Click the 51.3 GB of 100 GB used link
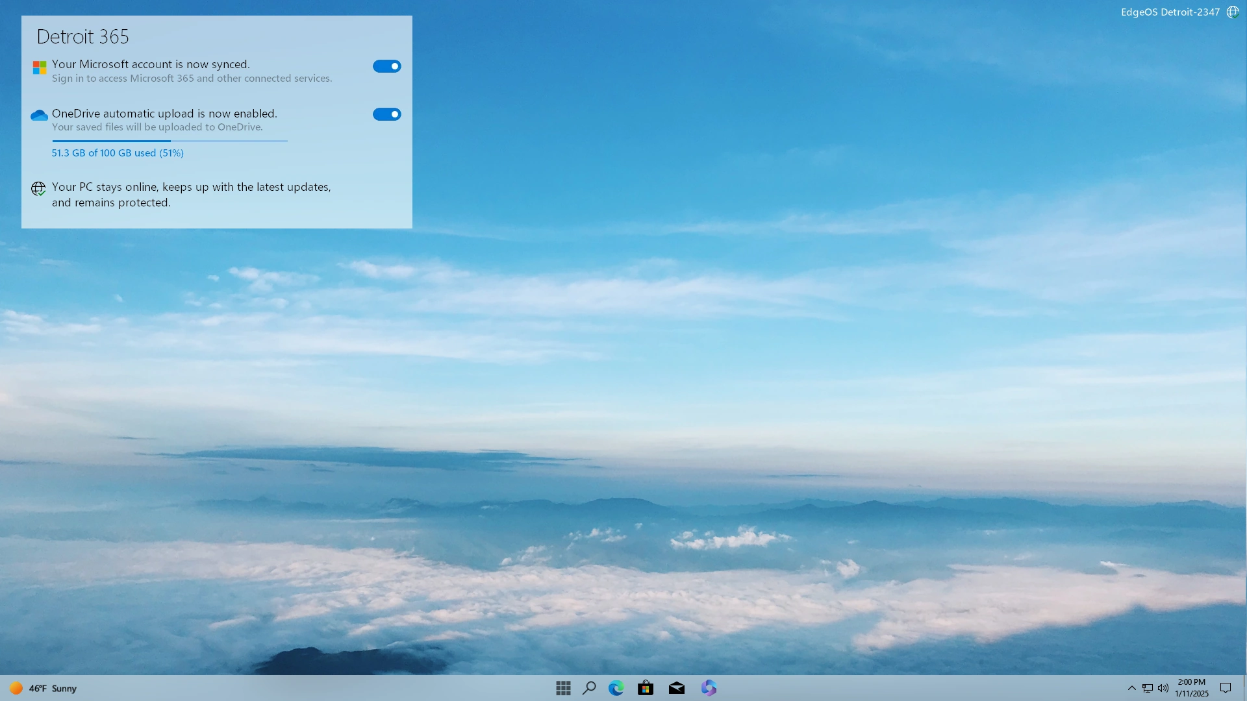 [x=118, y=153]
